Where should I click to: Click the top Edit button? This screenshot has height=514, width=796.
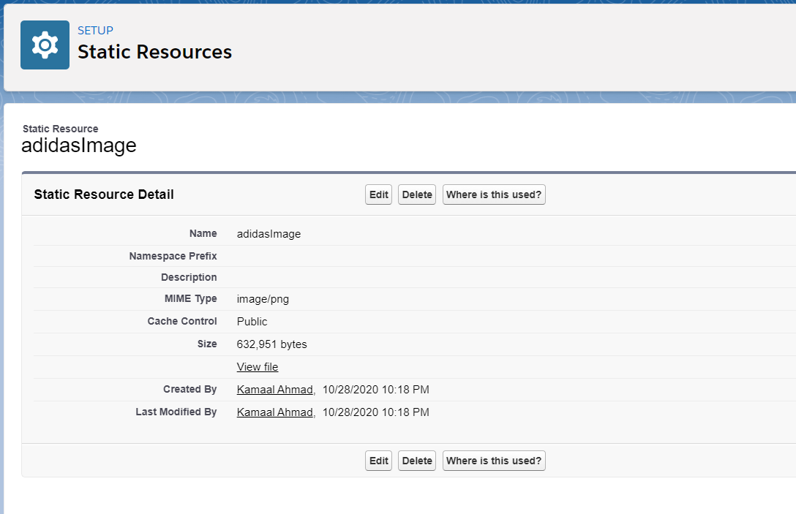pyautogui.click(x=378, y=194)
